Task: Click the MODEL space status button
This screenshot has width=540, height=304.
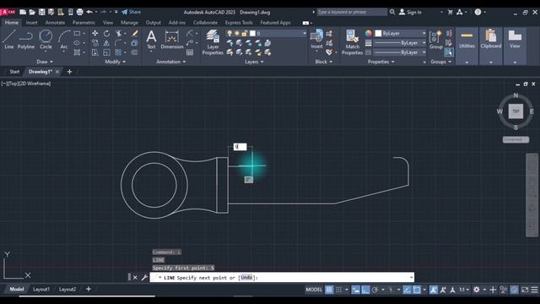Action: coord(314,290)
